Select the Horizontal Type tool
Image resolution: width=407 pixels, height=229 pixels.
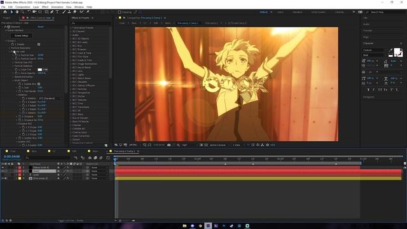coord(57,12)
